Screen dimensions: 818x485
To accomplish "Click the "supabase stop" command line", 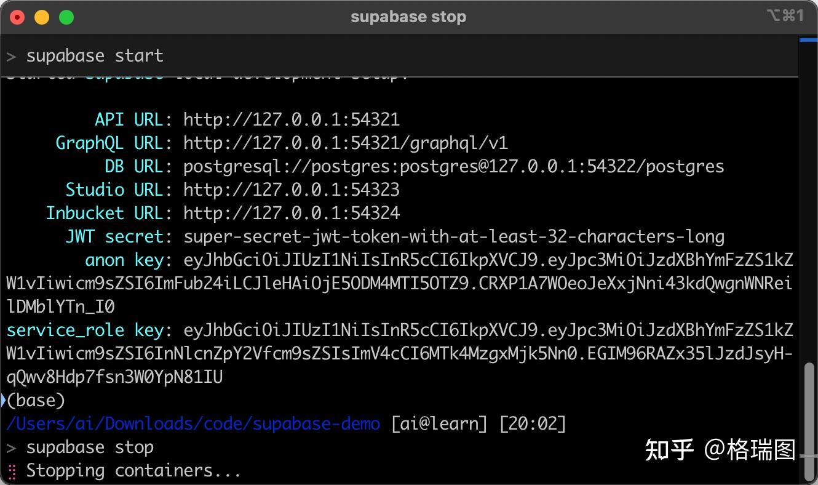I will pyautogui.click(x=90, y=447).
